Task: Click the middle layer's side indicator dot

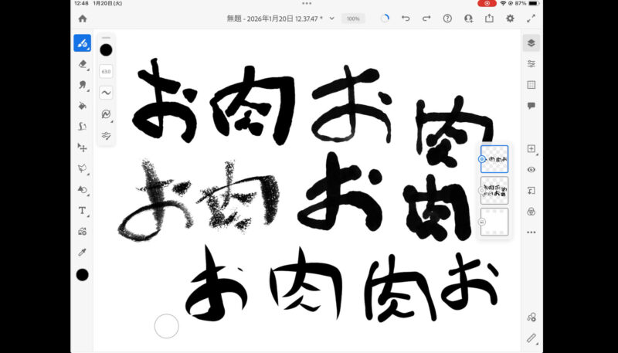Action: coord(481,191)
